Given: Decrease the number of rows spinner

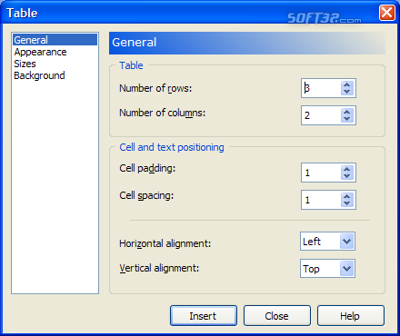Looking at the screenshot, I should click(347, 92).
